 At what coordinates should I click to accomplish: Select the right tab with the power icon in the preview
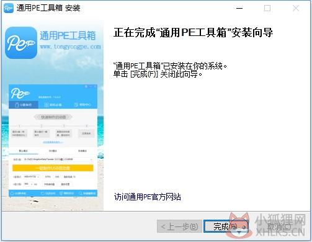[x=82, y=105]
